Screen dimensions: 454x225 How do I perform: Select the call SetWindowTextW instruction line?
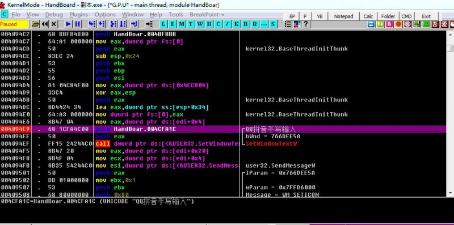click(x=223, y=144)
